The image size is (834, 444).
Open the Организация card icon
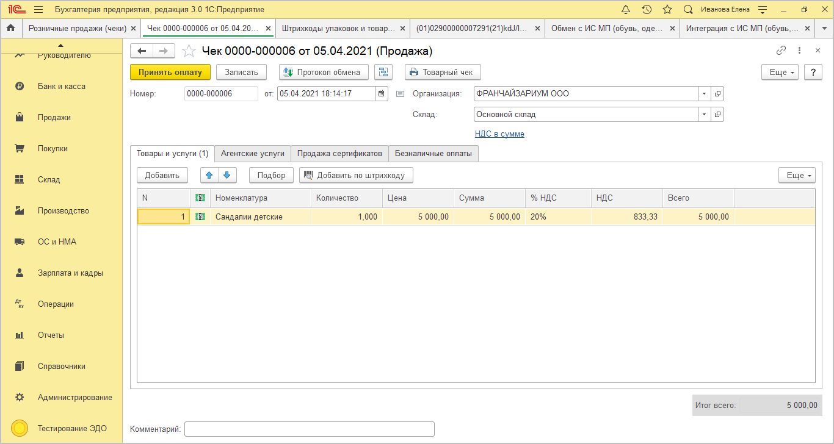point(718,94)
